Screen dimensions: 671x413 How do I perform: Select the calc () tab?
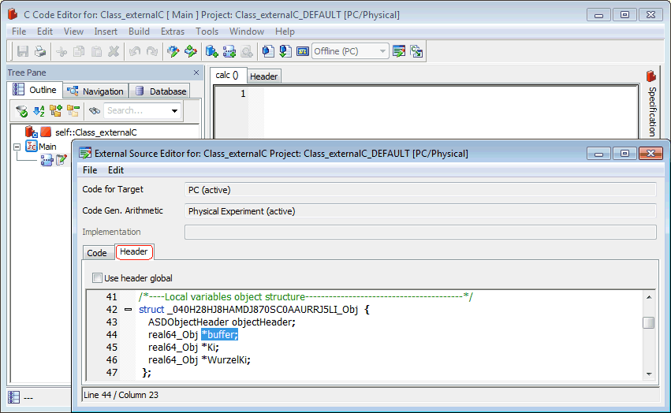click(x=227, y=76)
